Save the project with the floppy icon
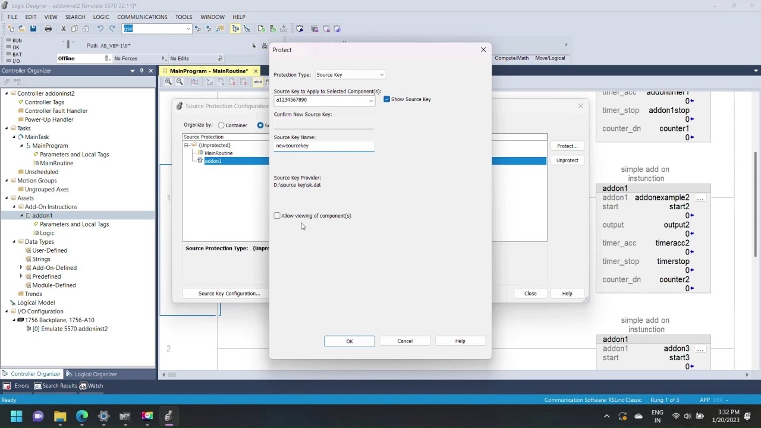 [x=33, y=29]
